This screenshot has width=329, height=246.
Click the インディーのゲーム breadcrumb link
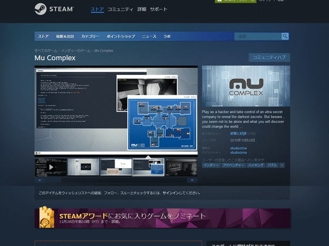76,50
